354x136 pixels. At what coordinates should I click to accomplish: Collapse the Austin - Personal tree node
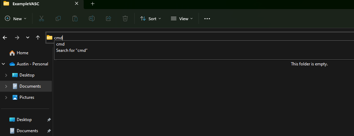(3, 64)
